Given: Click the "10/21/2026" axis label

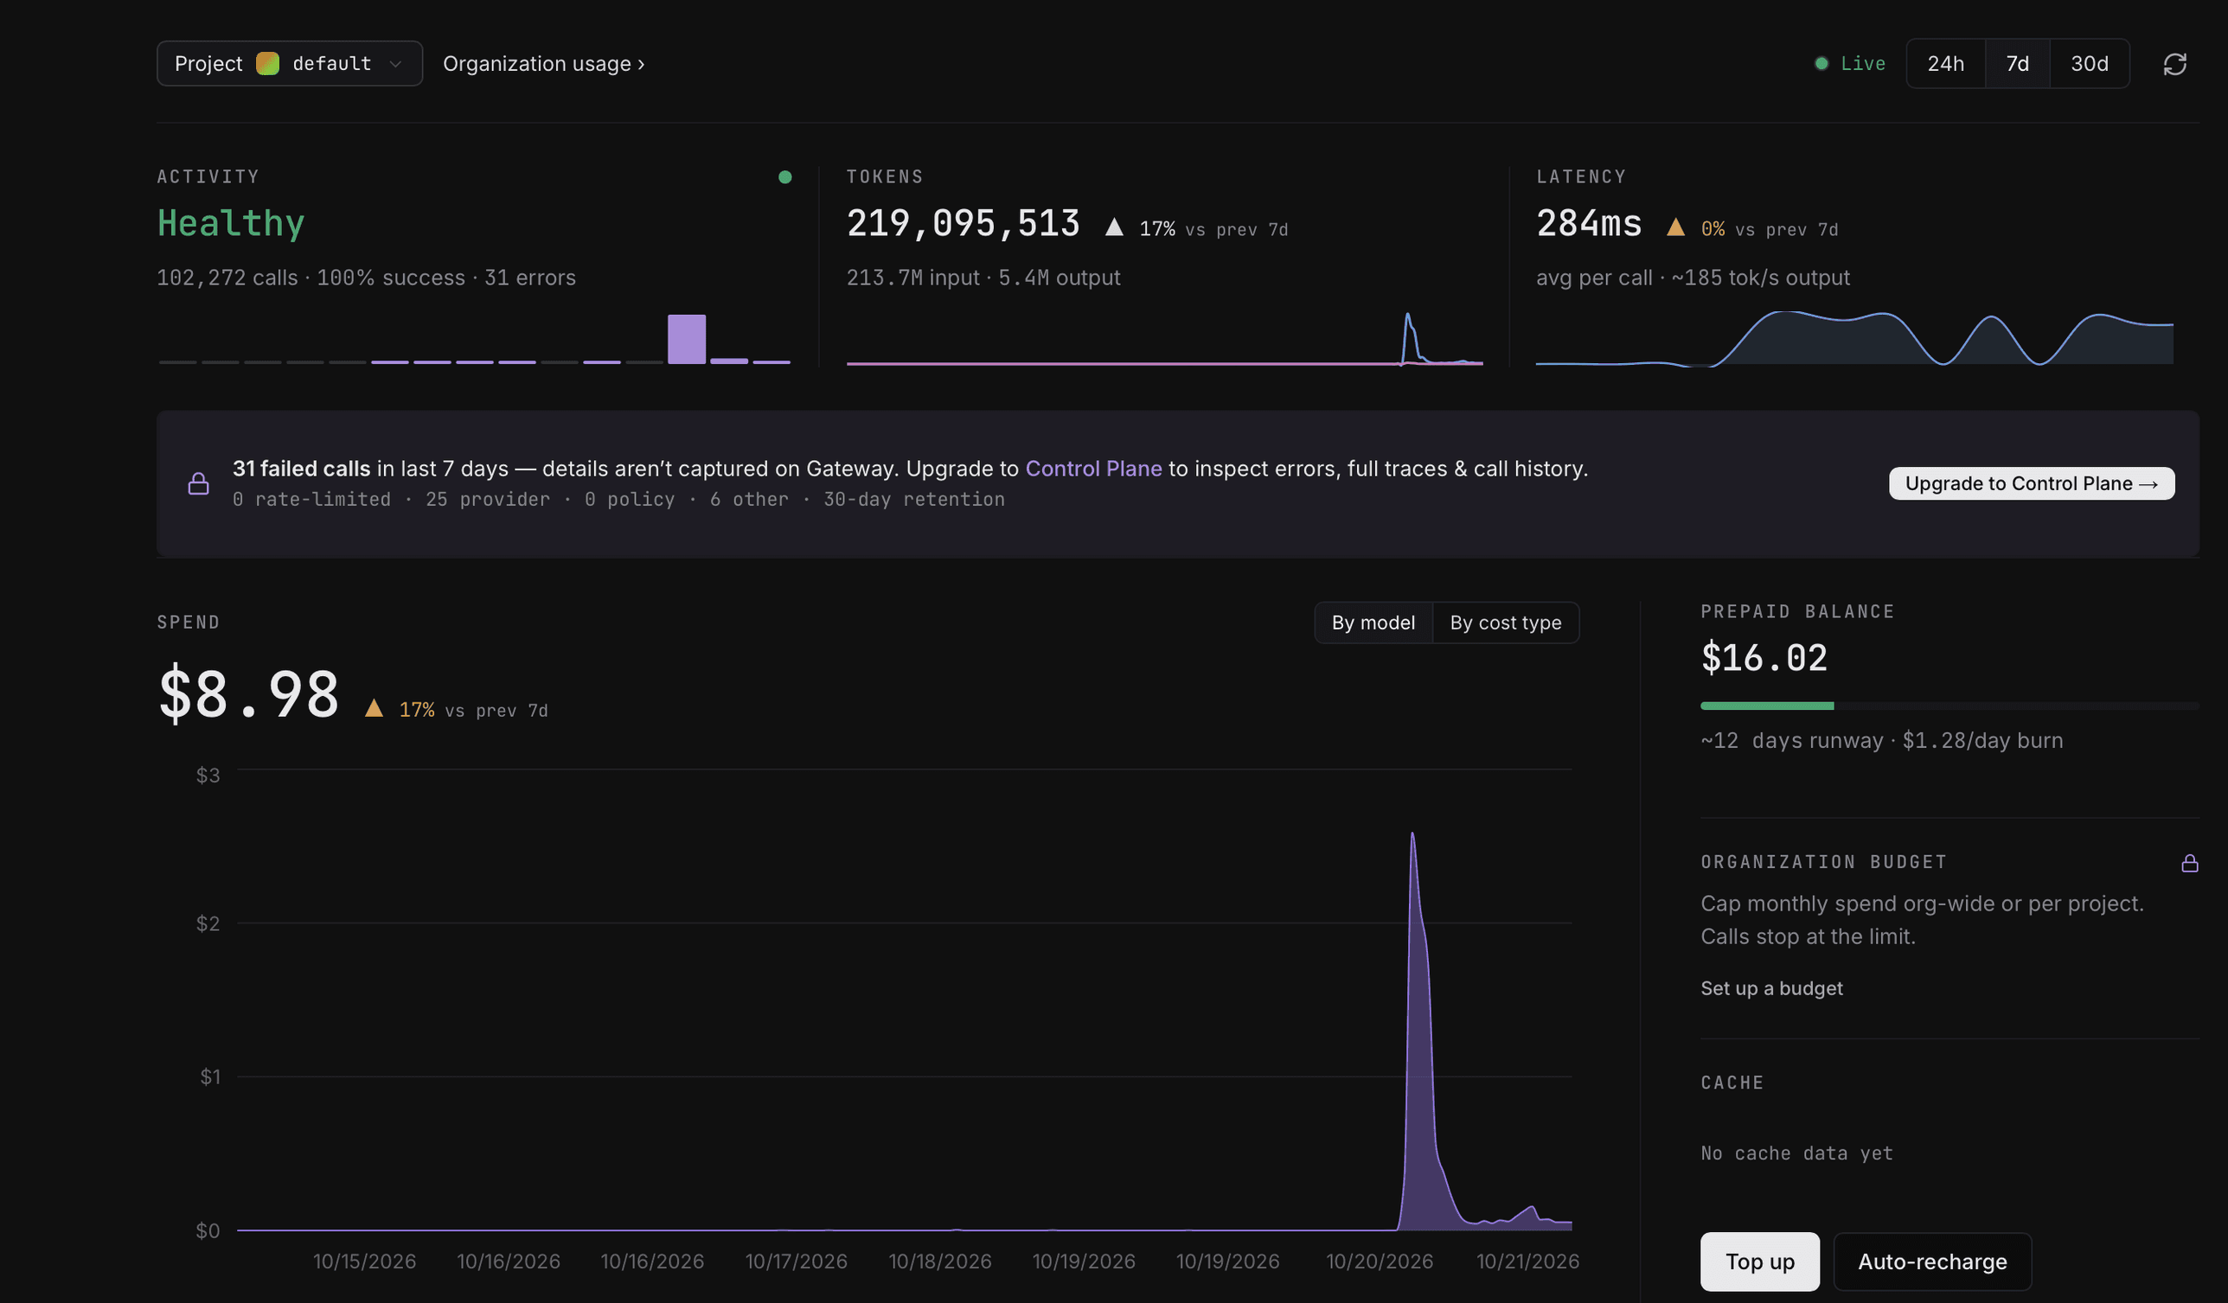Looking at the screenshot, I should [x=1527, y=1261].
